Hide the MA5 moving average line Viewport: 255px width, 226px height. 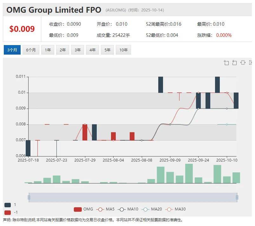[106, 209]
